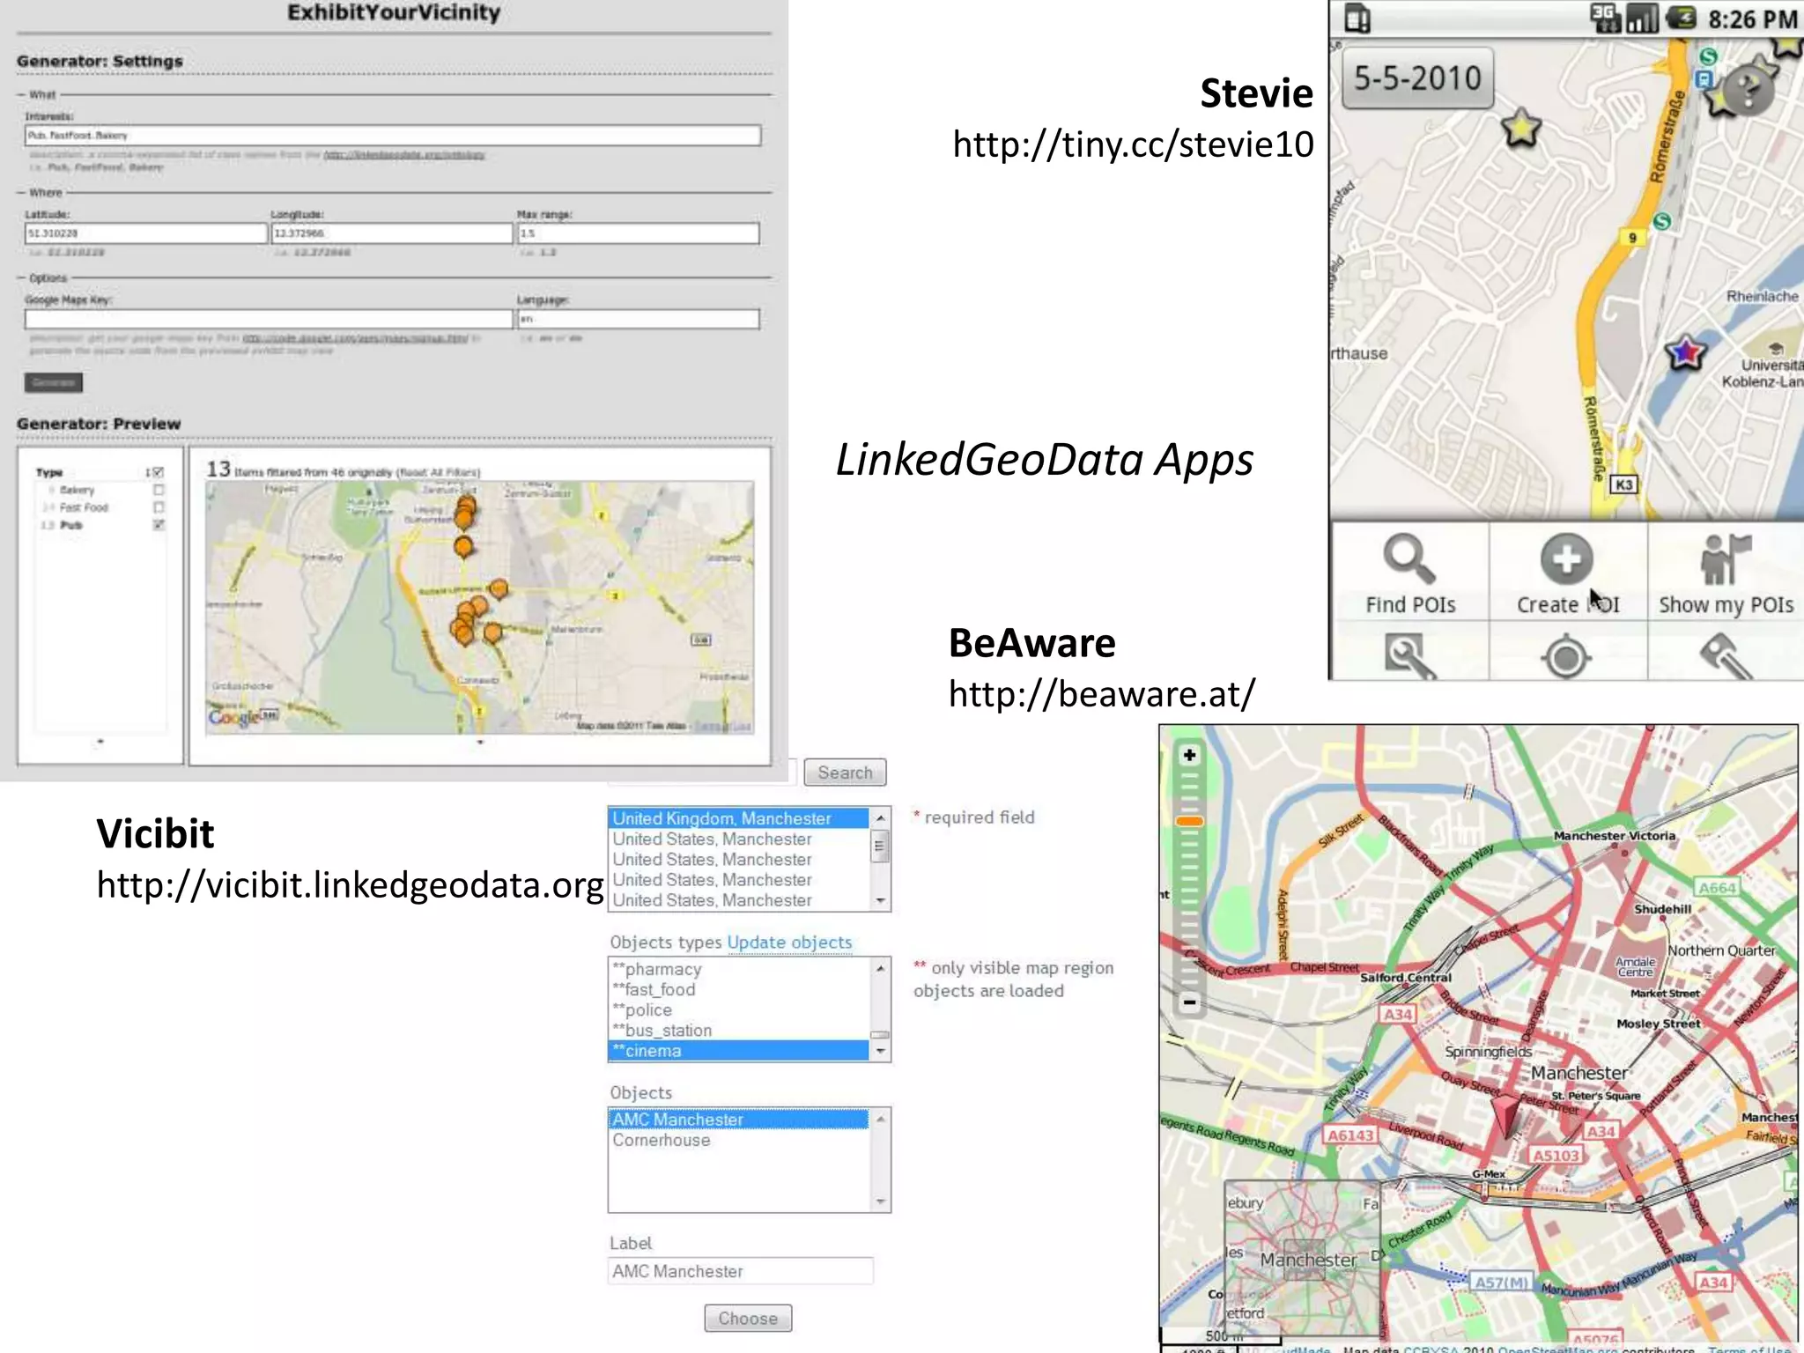Click the Language input field
Screen dimensions: 1804x1353
(x=639, y=319)
